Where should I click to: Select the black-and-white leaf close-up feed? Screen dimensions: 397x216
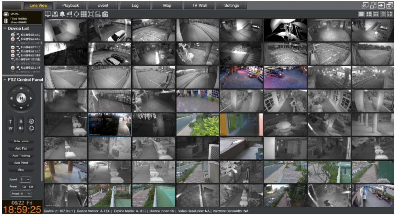point(285,30)
